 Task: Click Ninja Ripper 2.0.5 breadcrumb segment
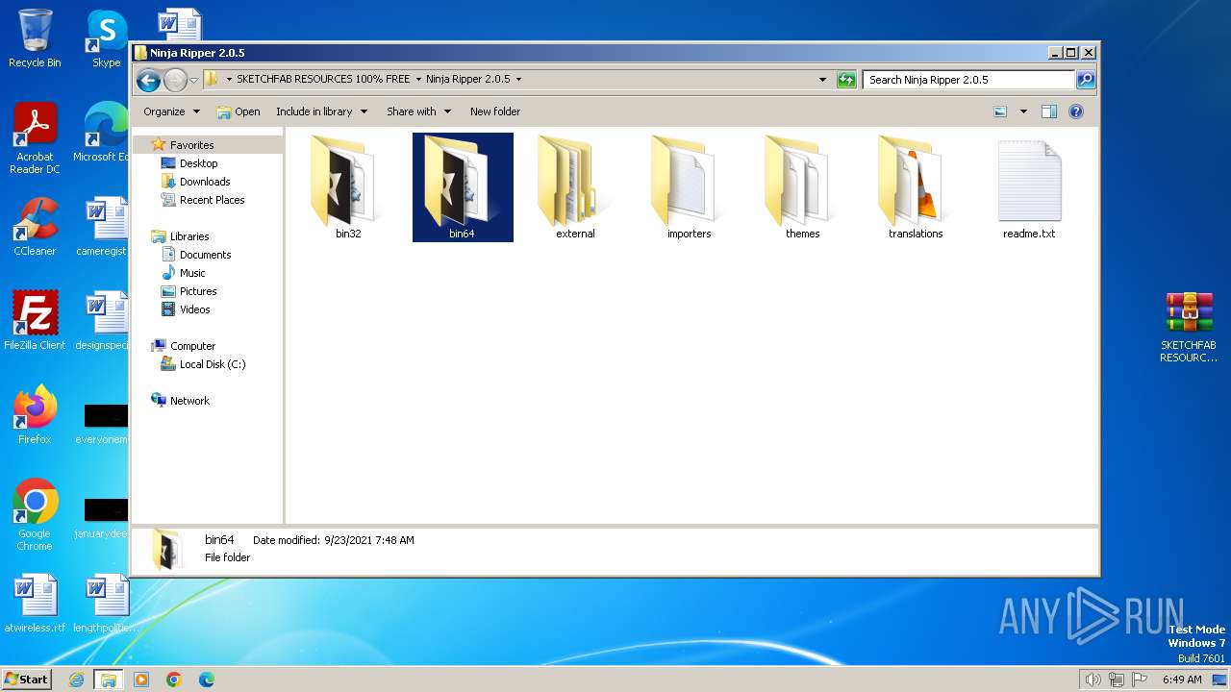[468, 80]
